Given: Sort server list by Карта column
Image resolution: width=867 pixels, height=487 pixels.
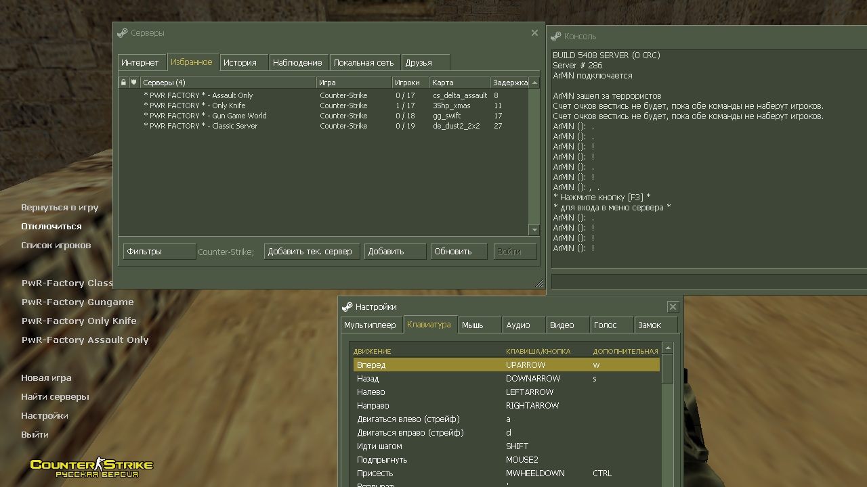Looking at the screenshot, I should tap(459, 83).
